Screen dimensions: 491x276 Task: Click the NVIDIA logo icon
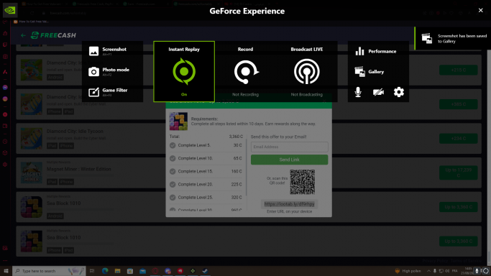[x=10, y=10]
